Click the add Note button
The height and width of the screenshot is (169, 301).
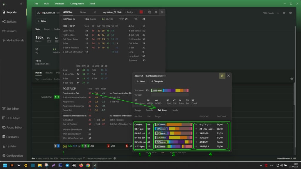(x=141, y=81)
